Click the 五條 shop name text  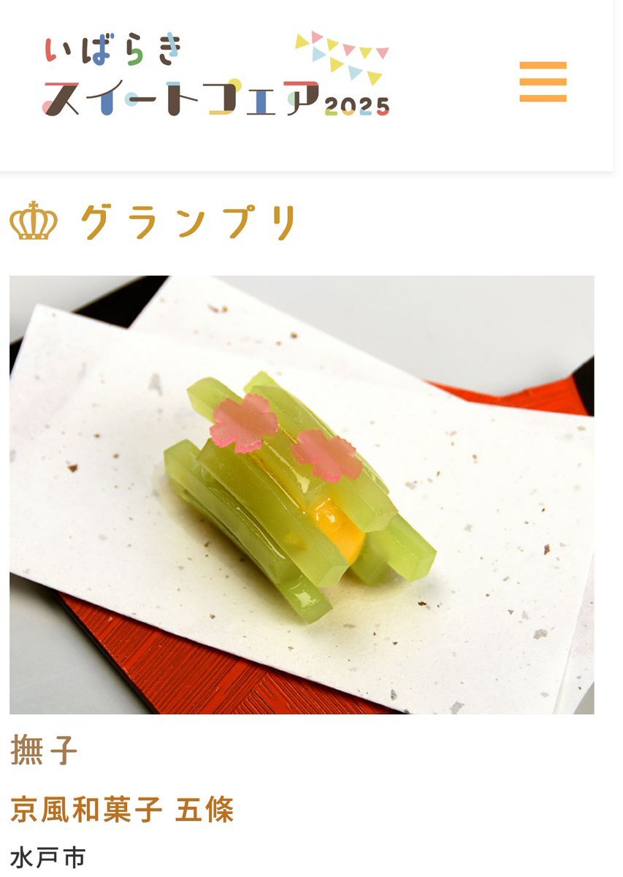[x=205, y=810]
